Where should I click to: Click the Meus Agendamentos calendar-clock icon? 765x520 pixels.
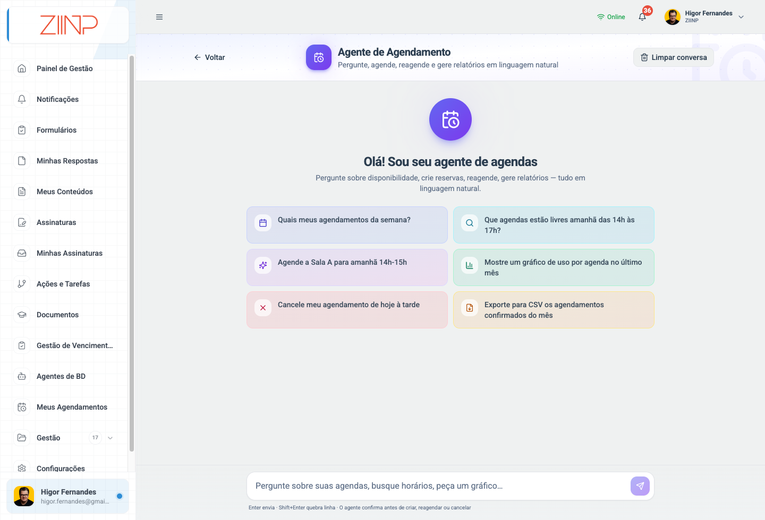click(22, 407)
